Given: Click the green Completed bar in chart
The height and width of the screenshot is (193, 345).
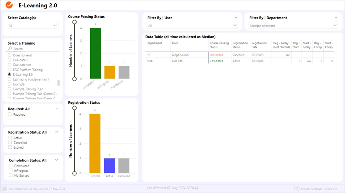Looking at the screenshot, I should (95, 53).
